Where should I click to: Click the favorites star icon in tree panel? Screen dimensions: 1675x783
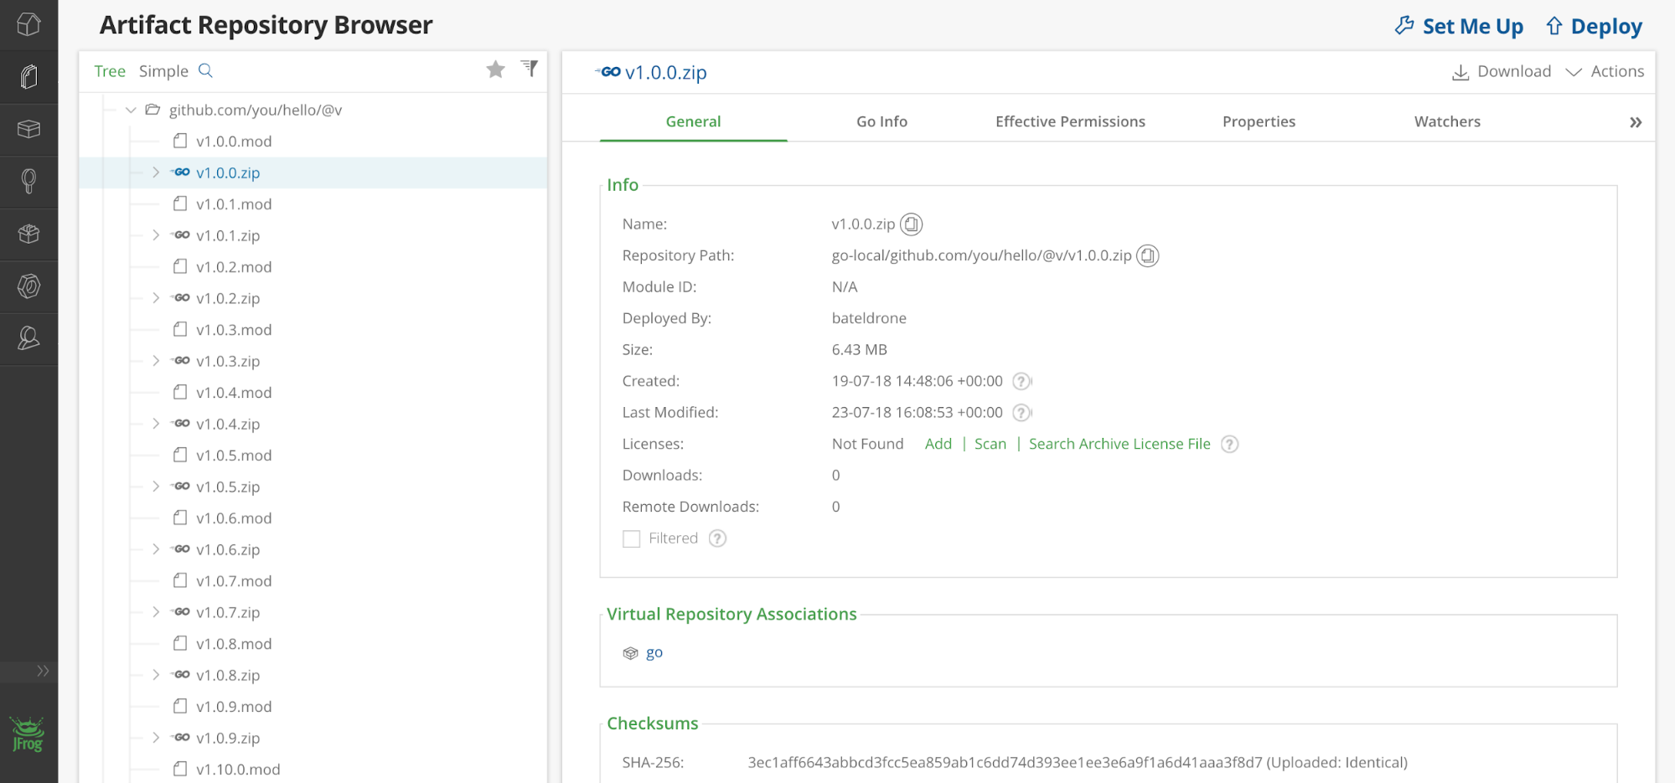click(x=495, y=70)
